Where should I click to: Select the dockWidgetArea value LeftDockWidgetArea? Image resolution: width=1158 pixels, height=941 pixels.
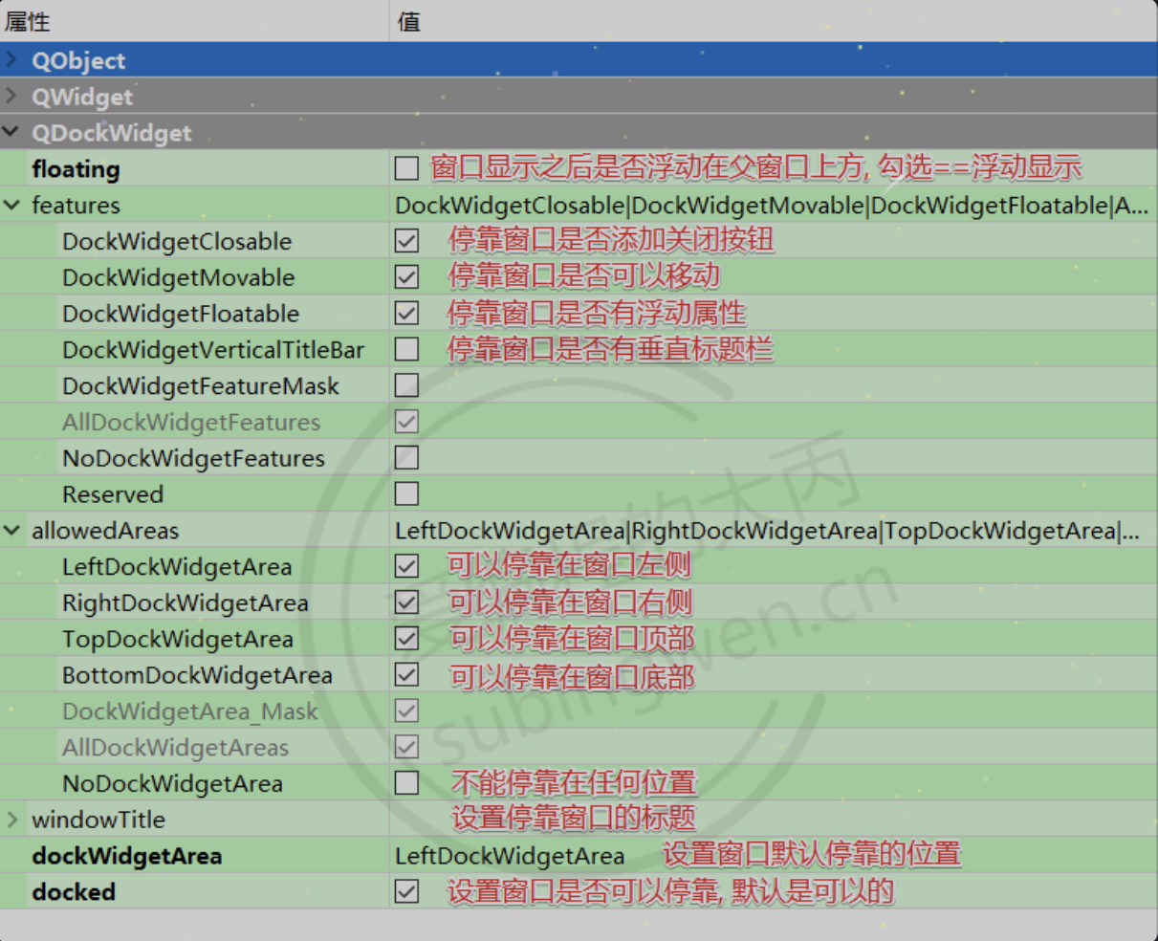(510, 856)
